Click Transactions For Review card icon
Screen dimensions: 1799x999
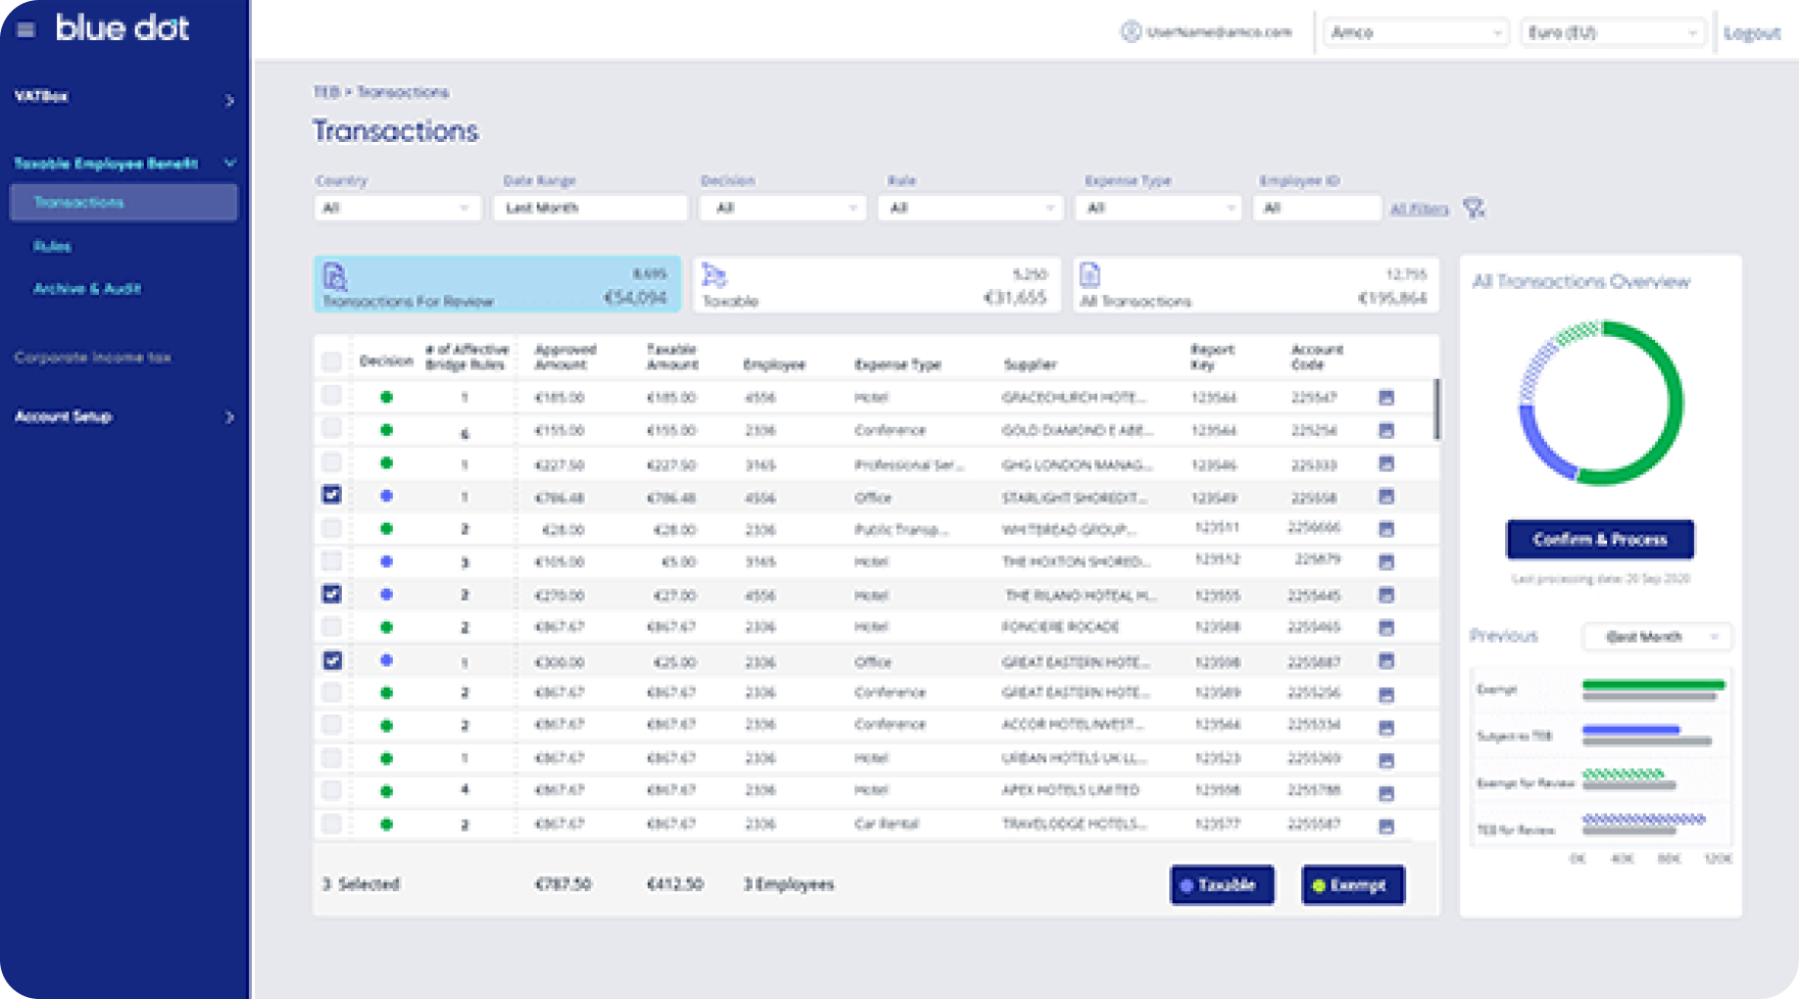[335, 277]
